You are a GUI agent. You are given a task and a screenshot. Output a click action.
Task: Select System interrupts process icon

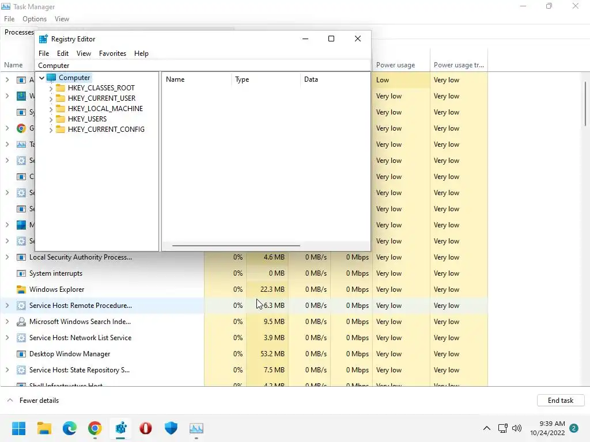21,273
